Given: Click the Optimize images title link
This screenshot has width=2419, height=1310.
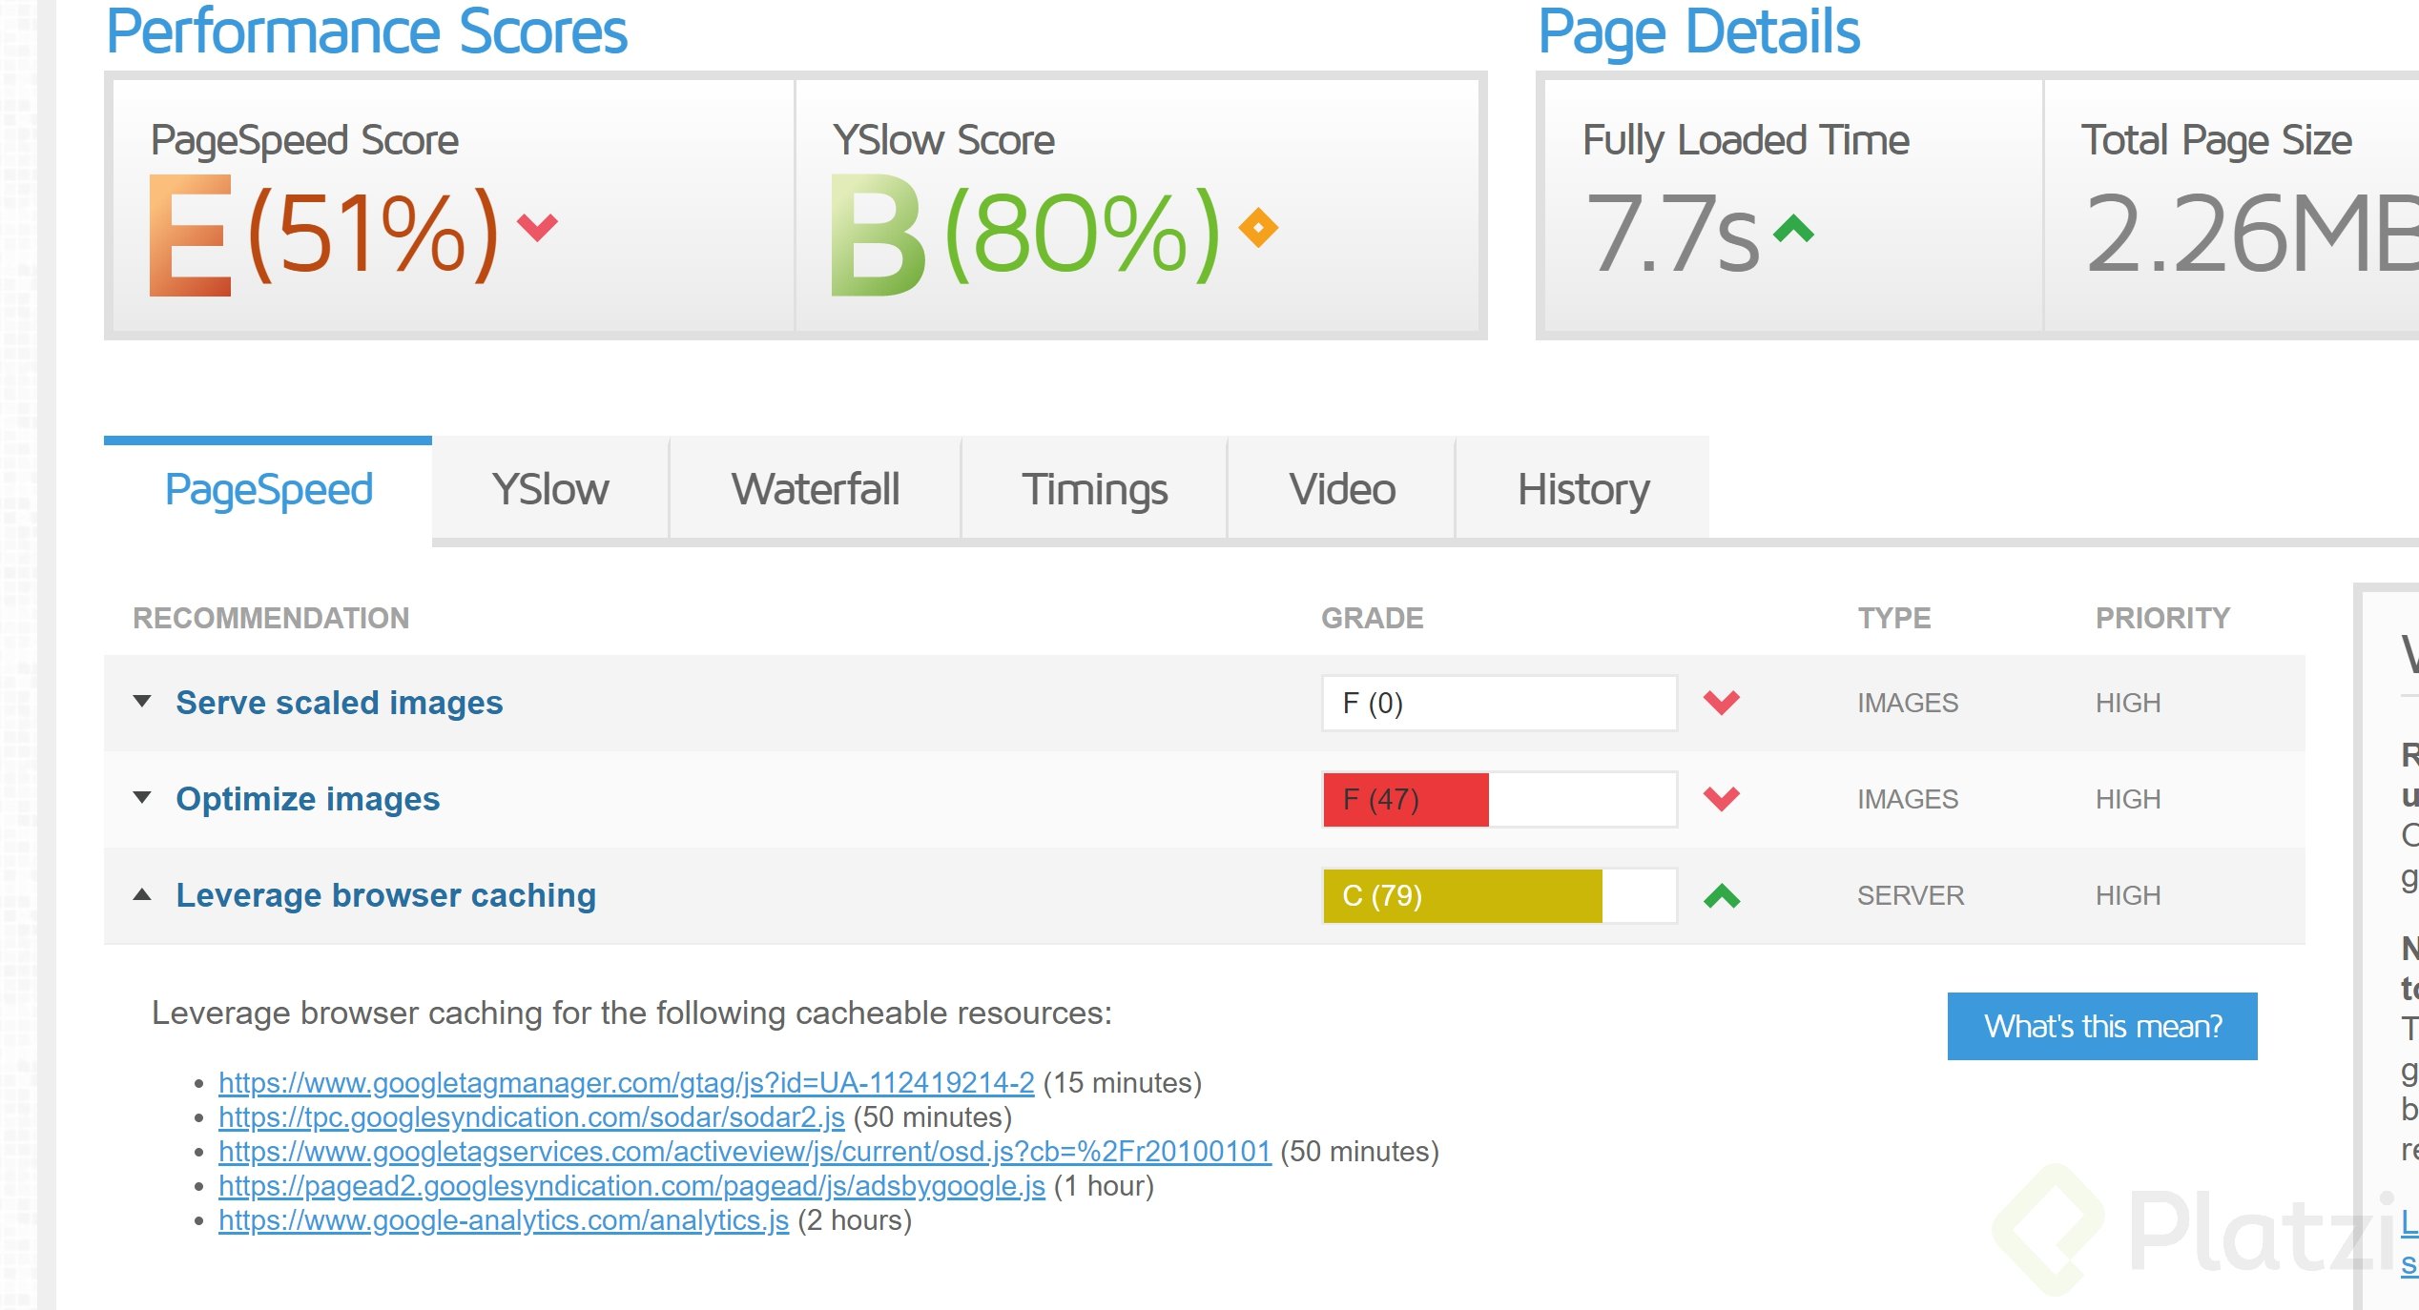Looking at the screenshot, I should point(307,799).
